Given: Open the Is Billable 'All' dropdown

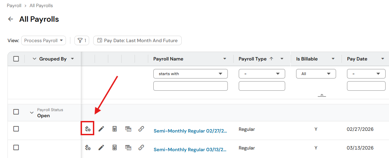Looking at the screenshot, I should tap(316, 74).
